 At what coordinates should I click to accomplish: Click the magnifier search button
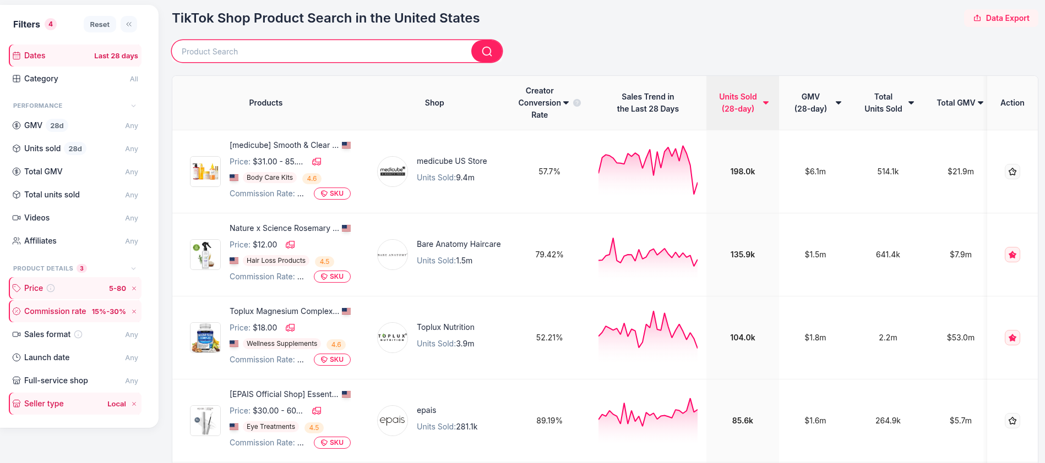[x=487, y=51]
